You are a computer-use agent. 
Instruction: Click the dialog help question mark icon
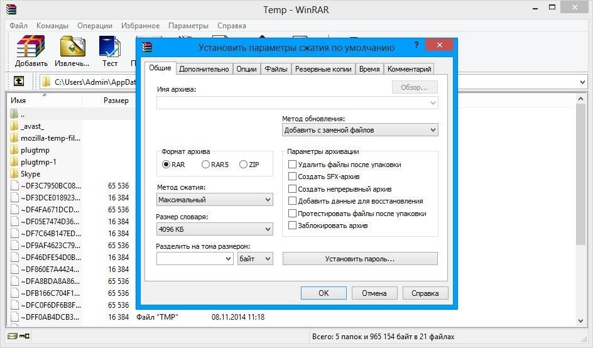pyautogui.click(x=416, y=45)
